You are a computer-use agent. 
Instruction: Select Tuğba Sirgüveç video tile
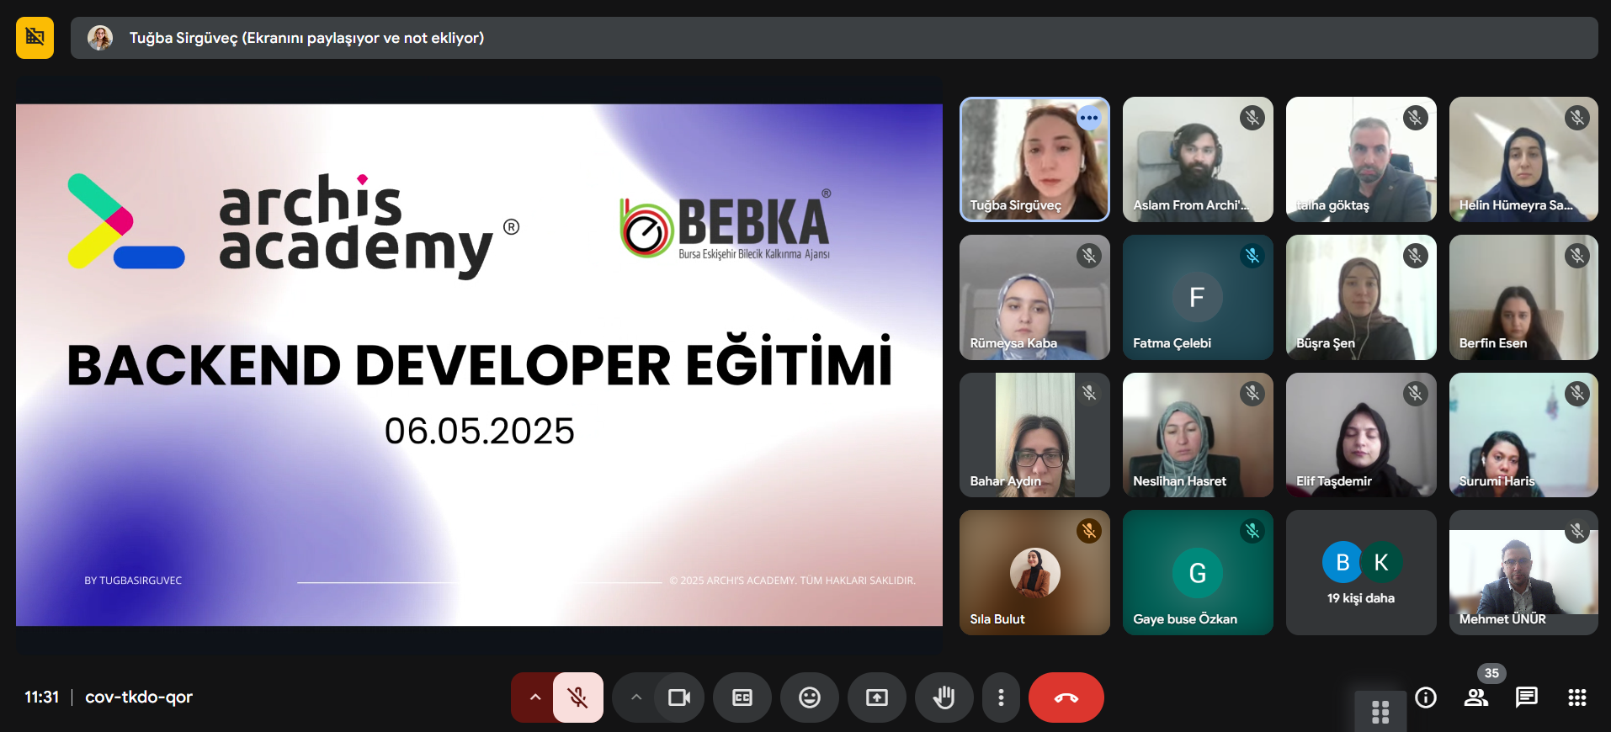pyautogui.click(x=1034, y=159)
